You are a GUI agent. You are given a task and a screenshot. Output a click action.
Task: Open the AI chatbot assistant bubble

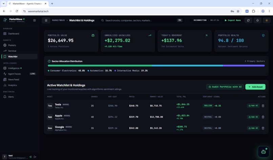[x=264, y=152]
